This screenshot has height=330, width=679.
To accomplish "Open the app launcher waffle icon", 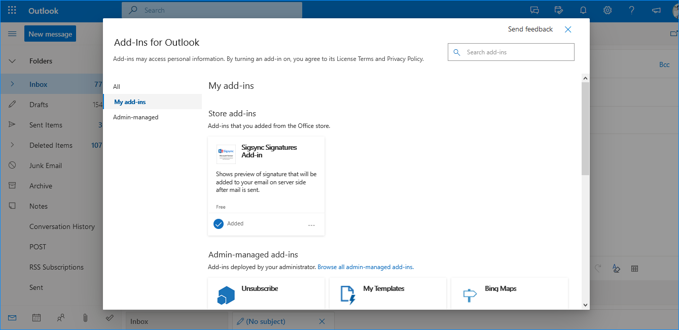I will point(12,10).
